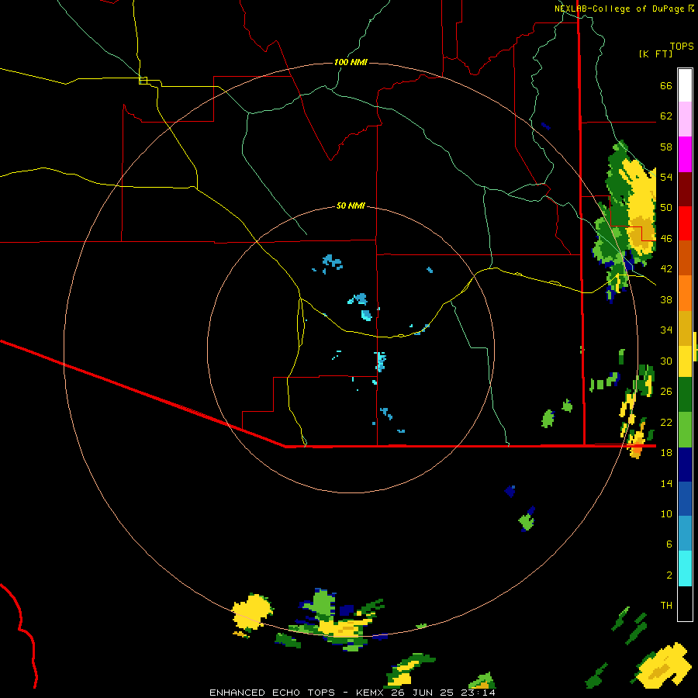Click the medium blue legend swatch

tap(685, 499)
